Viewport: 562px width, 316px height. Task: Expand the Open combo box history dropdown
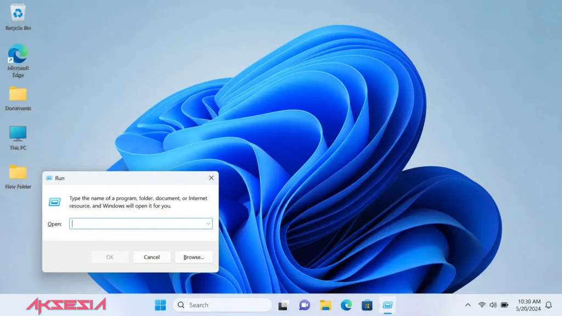click(208, 224)
